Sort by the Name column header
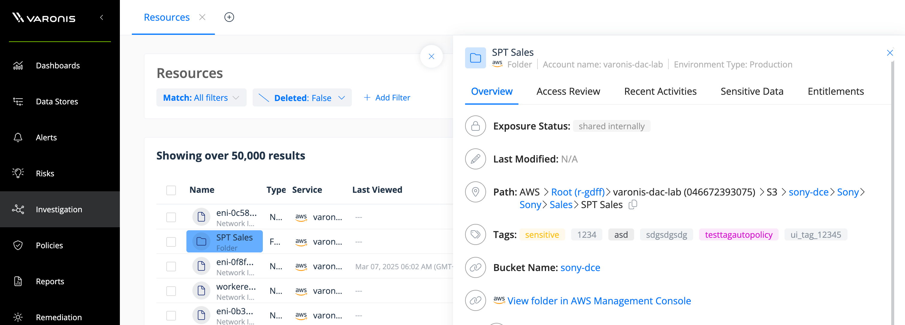Viewport: 905px width, 325px height. tap(202, 190)
